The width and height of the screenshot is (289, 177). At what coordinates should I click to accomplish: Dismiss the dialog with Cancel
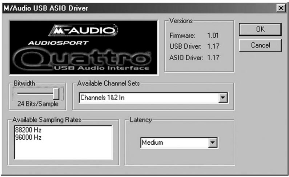point(260,45)
